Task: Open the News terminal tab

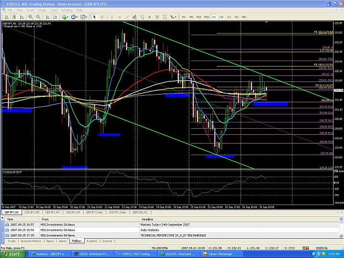Action: coord(50,241)
